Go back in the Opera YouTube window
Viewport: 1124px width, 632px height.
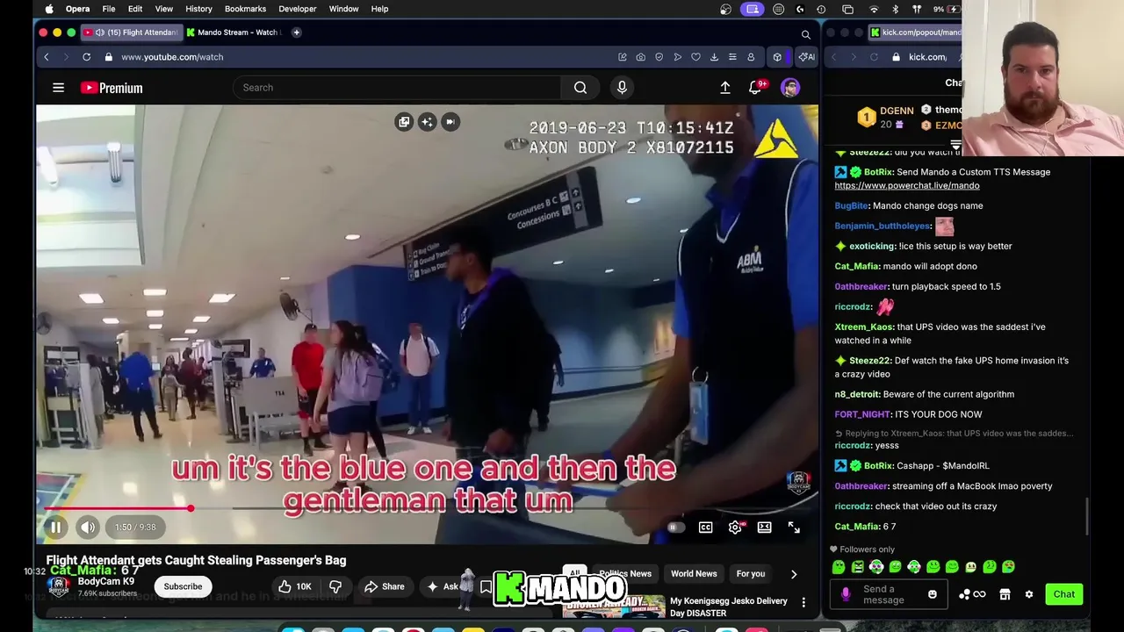(47, 57)
